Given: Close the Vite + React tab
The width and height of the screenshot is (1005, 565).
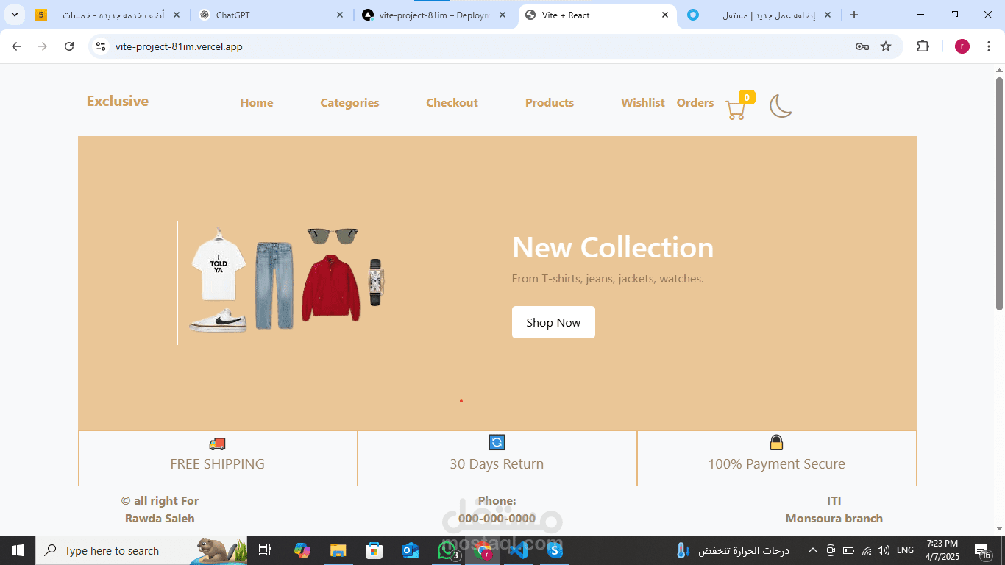Looking at the screenshot, I should click(664, 15).
